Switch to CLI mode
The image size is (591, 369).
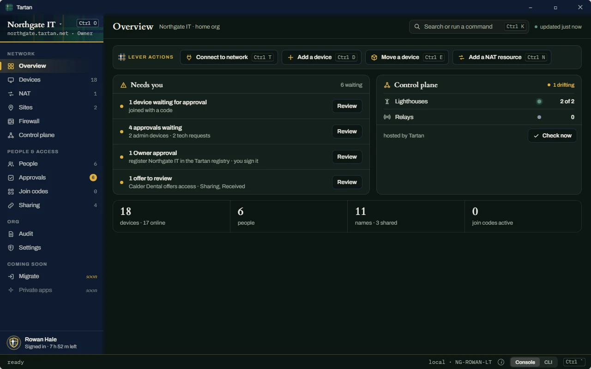tap(548, 362)
